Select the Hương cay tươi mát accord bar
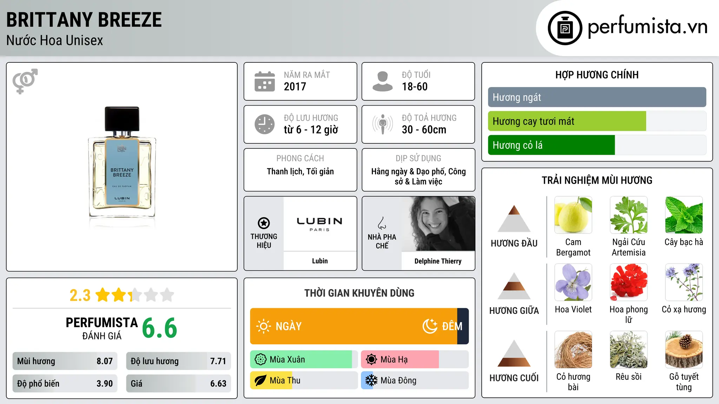The width and height of the screenshot is (719, 404). click(597, 121)
